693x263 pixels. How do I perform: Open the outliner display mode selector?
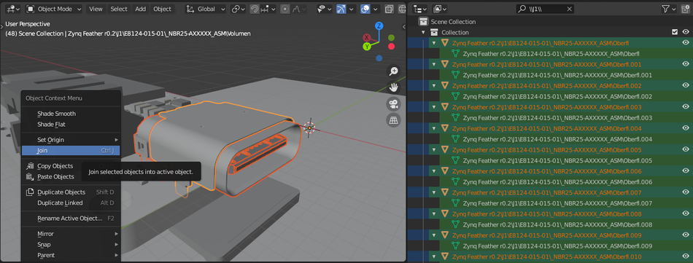point(440,9)
